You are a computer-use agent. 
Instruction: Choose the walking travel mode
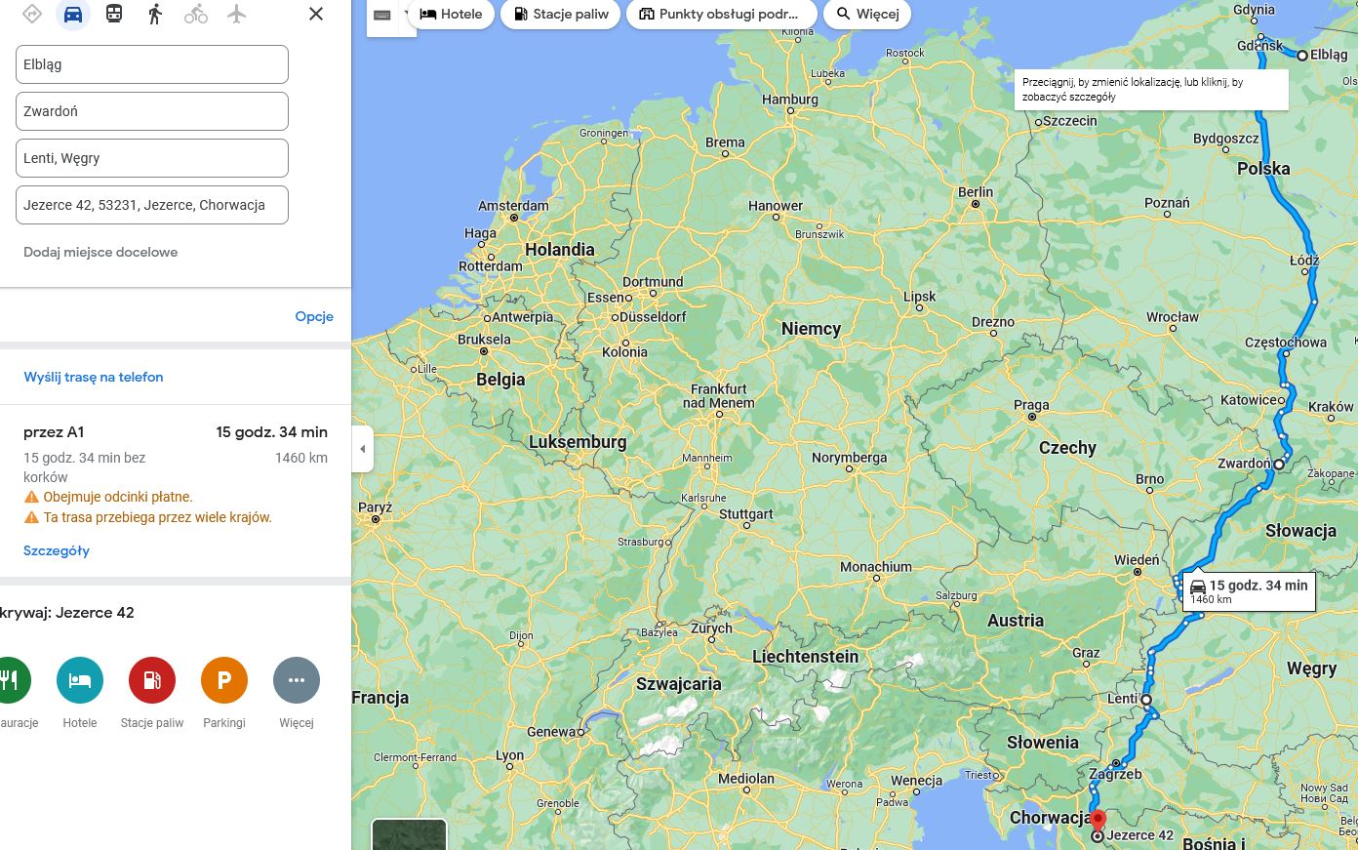pyautogui.click(x=155, y=15)
